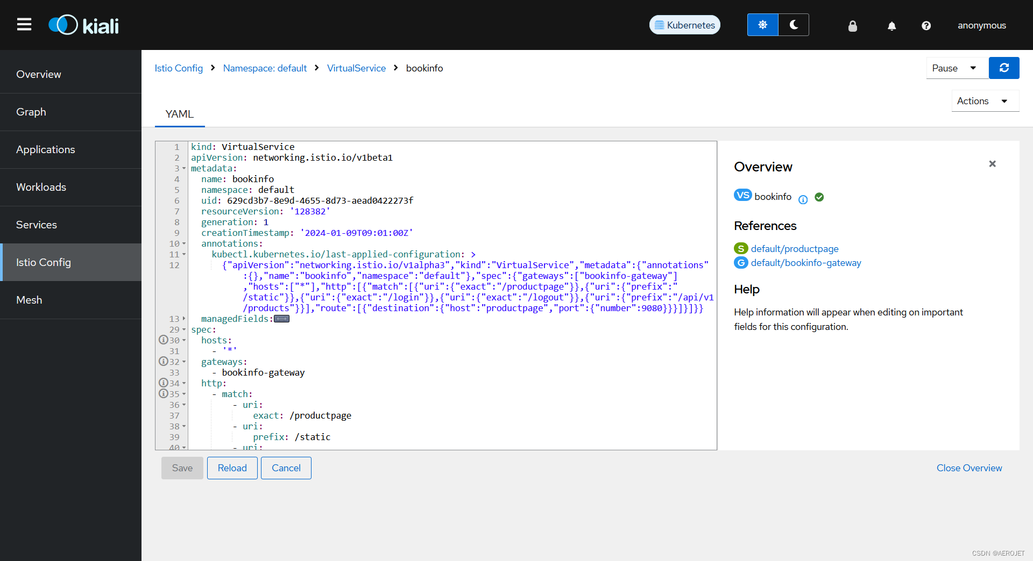
Task: Click the Kiali logo
Action: point(83,25)
